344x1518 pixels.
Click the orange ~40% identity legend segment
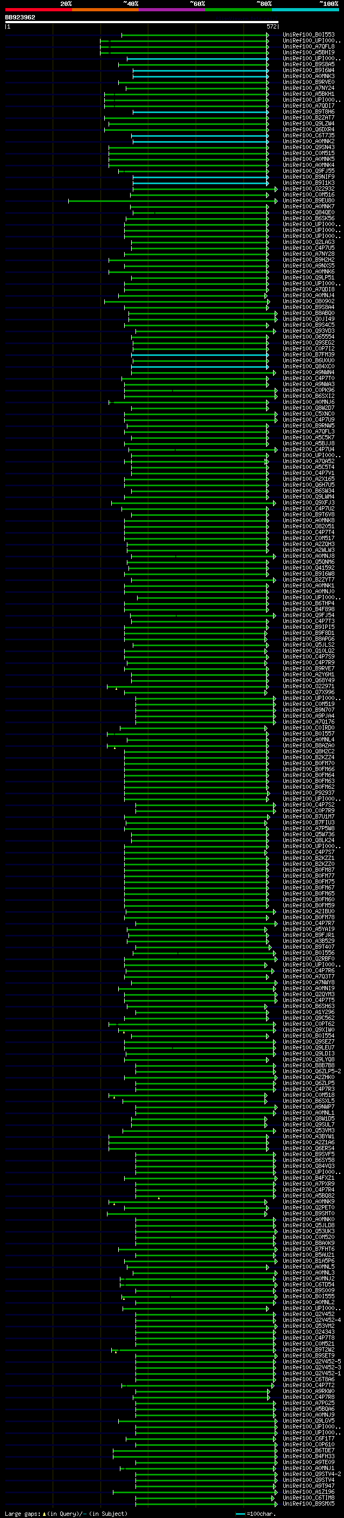click(105, 10)
